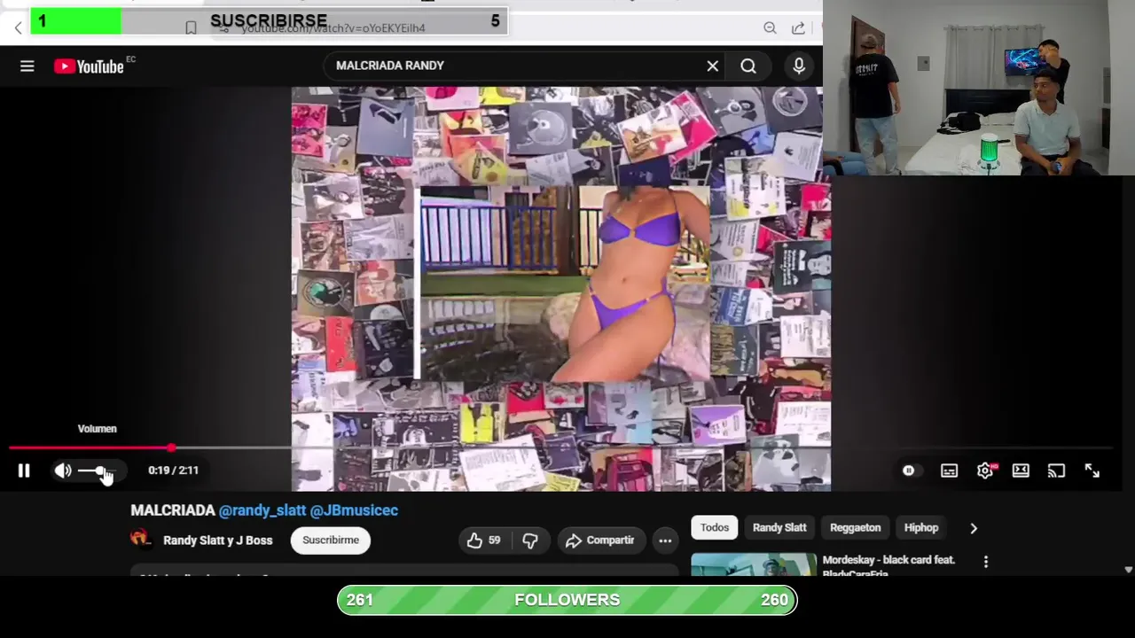Switch to theater mode

[x=1021, y=471]
